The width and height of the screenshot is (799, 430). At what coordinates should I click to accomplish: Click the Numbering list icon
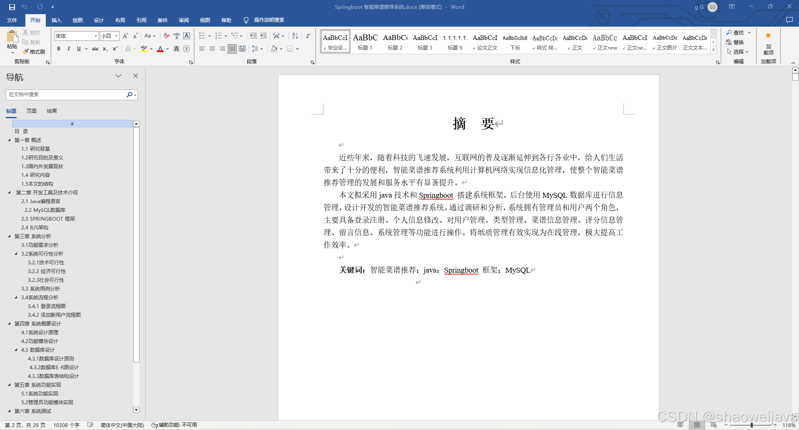(x=218, y=36)
